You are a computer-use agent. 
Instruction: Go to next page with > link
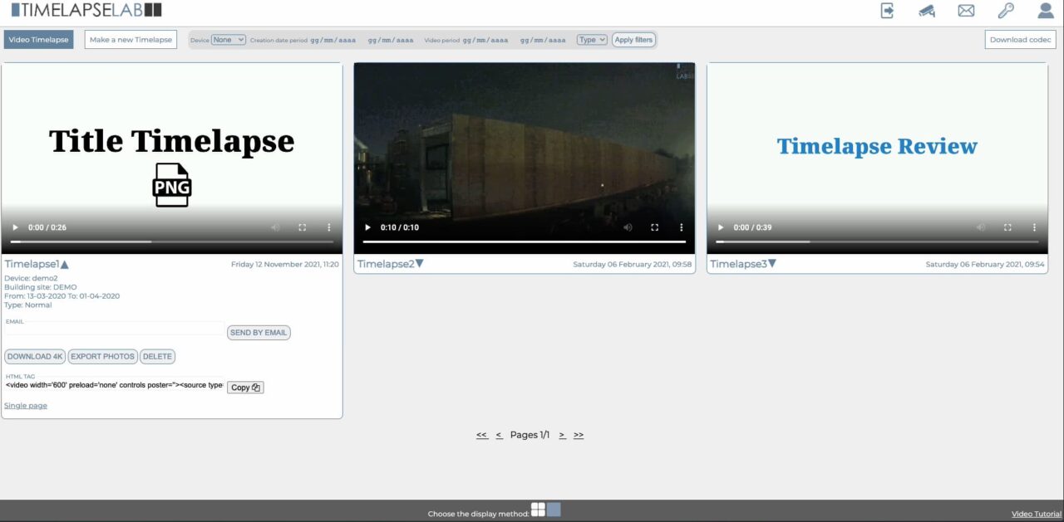pos(562,435)
